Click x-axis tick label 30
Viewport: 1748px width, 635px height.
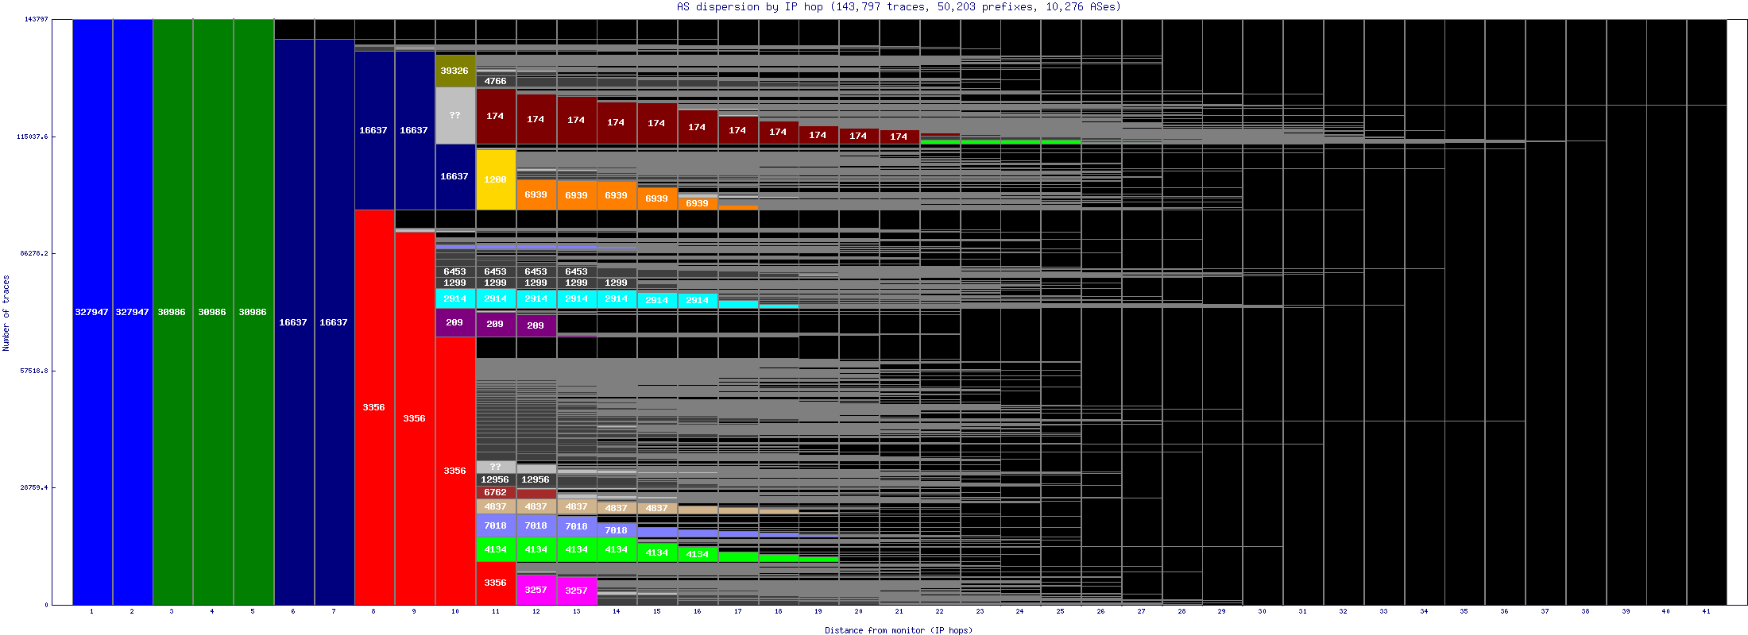pos(1263,611)
